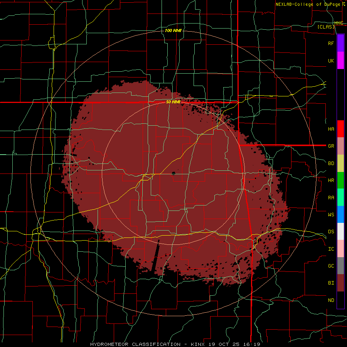
Task: Select the BD label text in legend
Action: (331, 163)
